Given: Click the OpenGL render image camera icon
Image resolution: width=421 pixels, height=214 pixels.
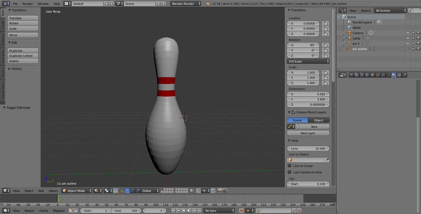Looking at the screenshot, I should [x=219, y=191].
